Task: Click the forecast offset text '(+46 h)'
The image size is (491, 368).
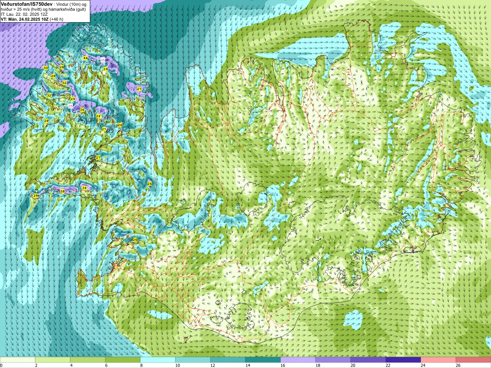Action: pyautogui.click(x=57, y=19)
